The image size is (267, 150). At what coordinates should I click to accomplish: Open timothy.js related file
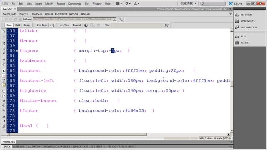pos(37,14)
